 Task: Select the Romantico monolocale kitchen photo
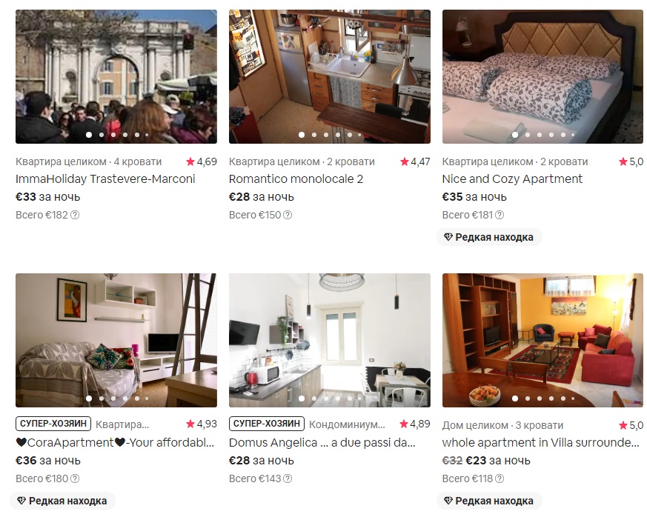[x=330, y=77]
